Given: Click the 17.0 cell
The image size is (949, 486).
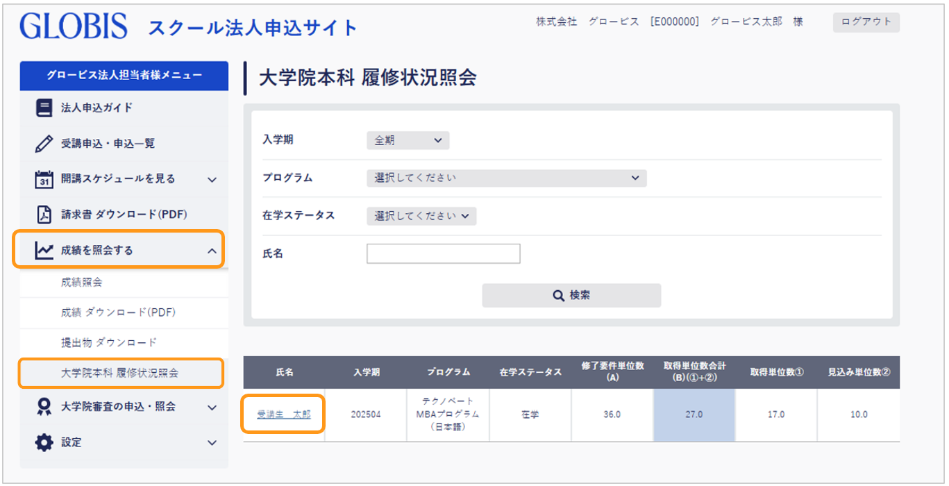Looking at the screenshot, I should (776, 414).
